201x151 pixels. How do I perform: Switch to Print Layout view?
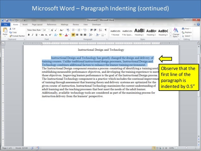[154, 148]
